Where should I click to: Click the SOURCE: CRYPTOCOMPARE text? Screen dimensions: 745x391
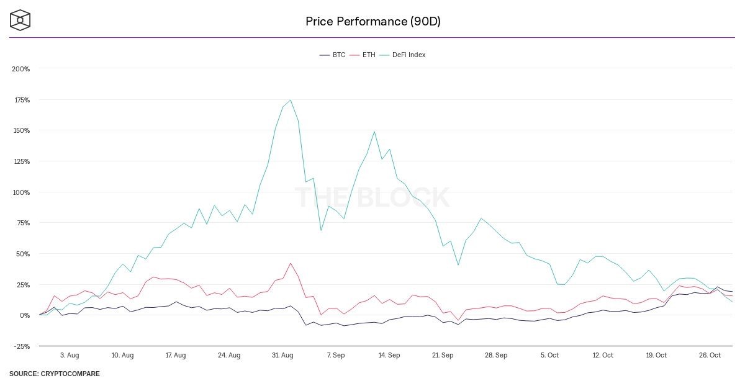[54, 374]
